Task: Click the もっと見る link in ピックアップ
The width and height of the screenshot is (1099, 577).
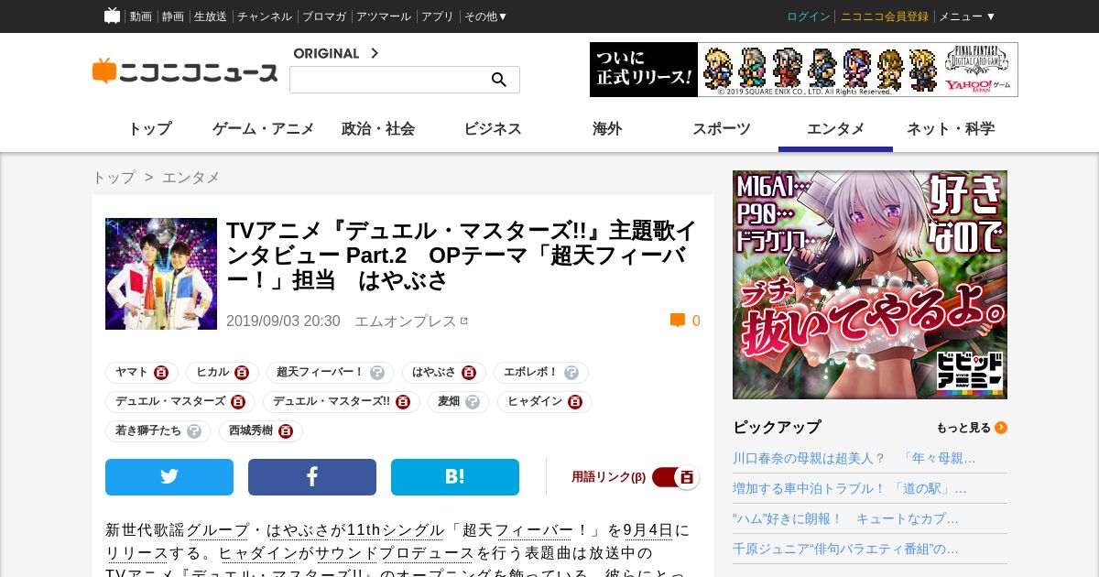Action: pos(963,428)
